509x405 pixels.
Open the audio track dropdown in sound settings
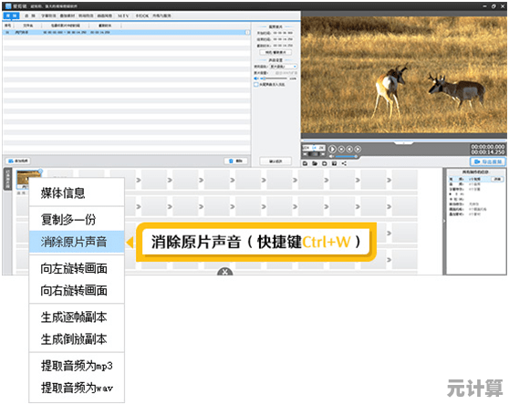click(284, 67)
